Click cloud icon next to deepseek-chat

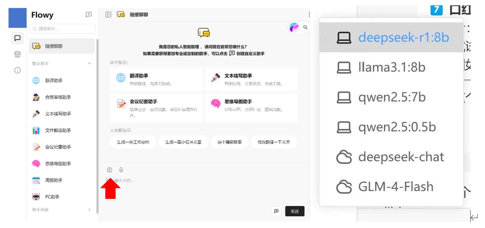344,157
